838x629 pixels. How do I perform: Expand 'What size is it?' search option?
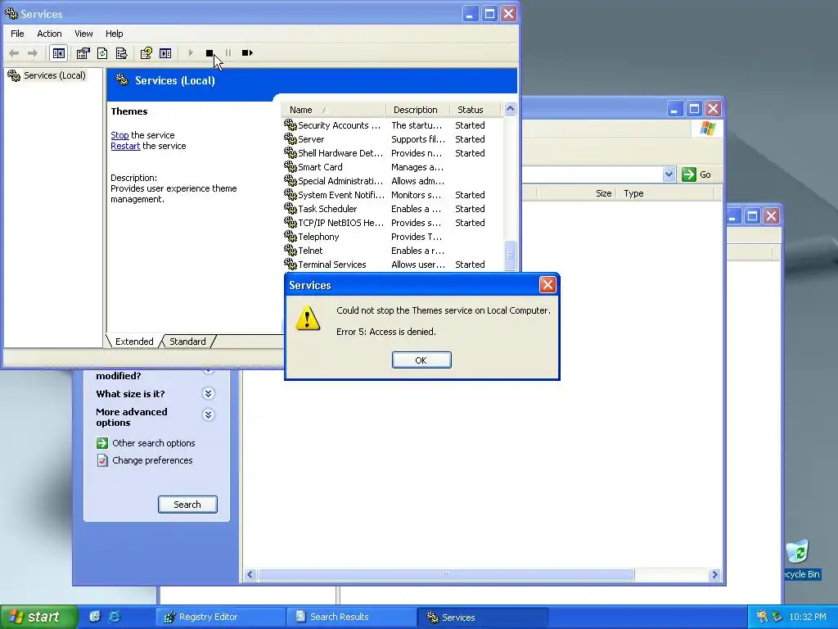[x=209, y=394]
